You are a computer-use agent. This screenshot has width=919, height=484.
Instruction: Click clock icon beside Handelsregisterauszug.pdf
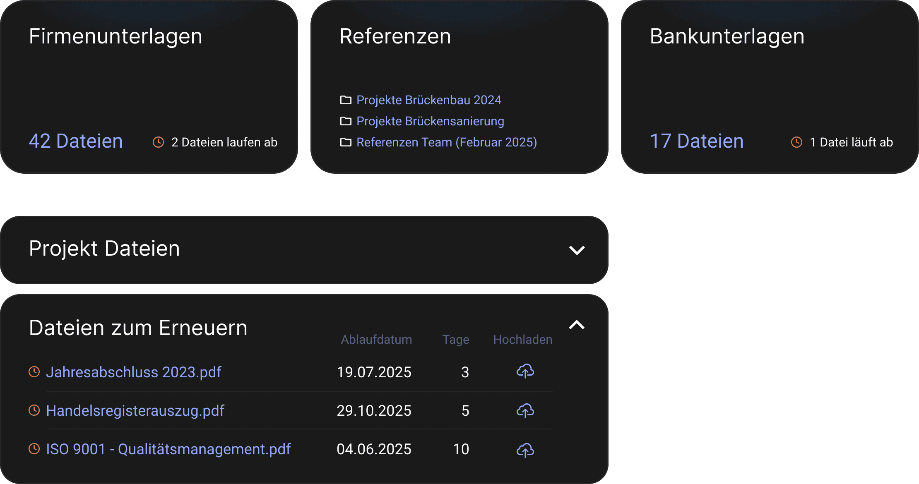point(34,410)
